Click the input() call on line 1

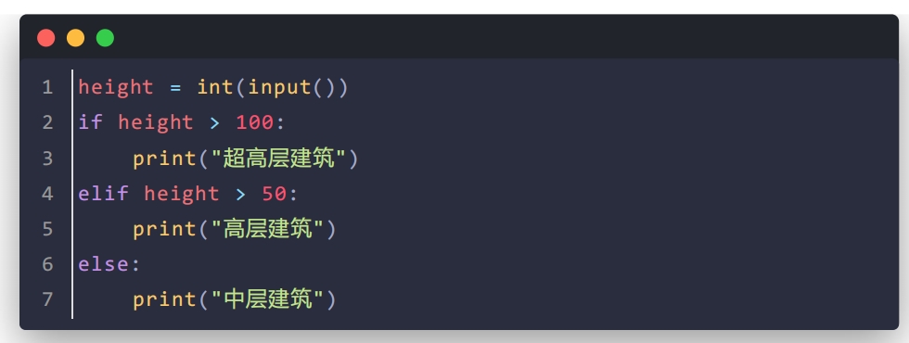point(291,87)
